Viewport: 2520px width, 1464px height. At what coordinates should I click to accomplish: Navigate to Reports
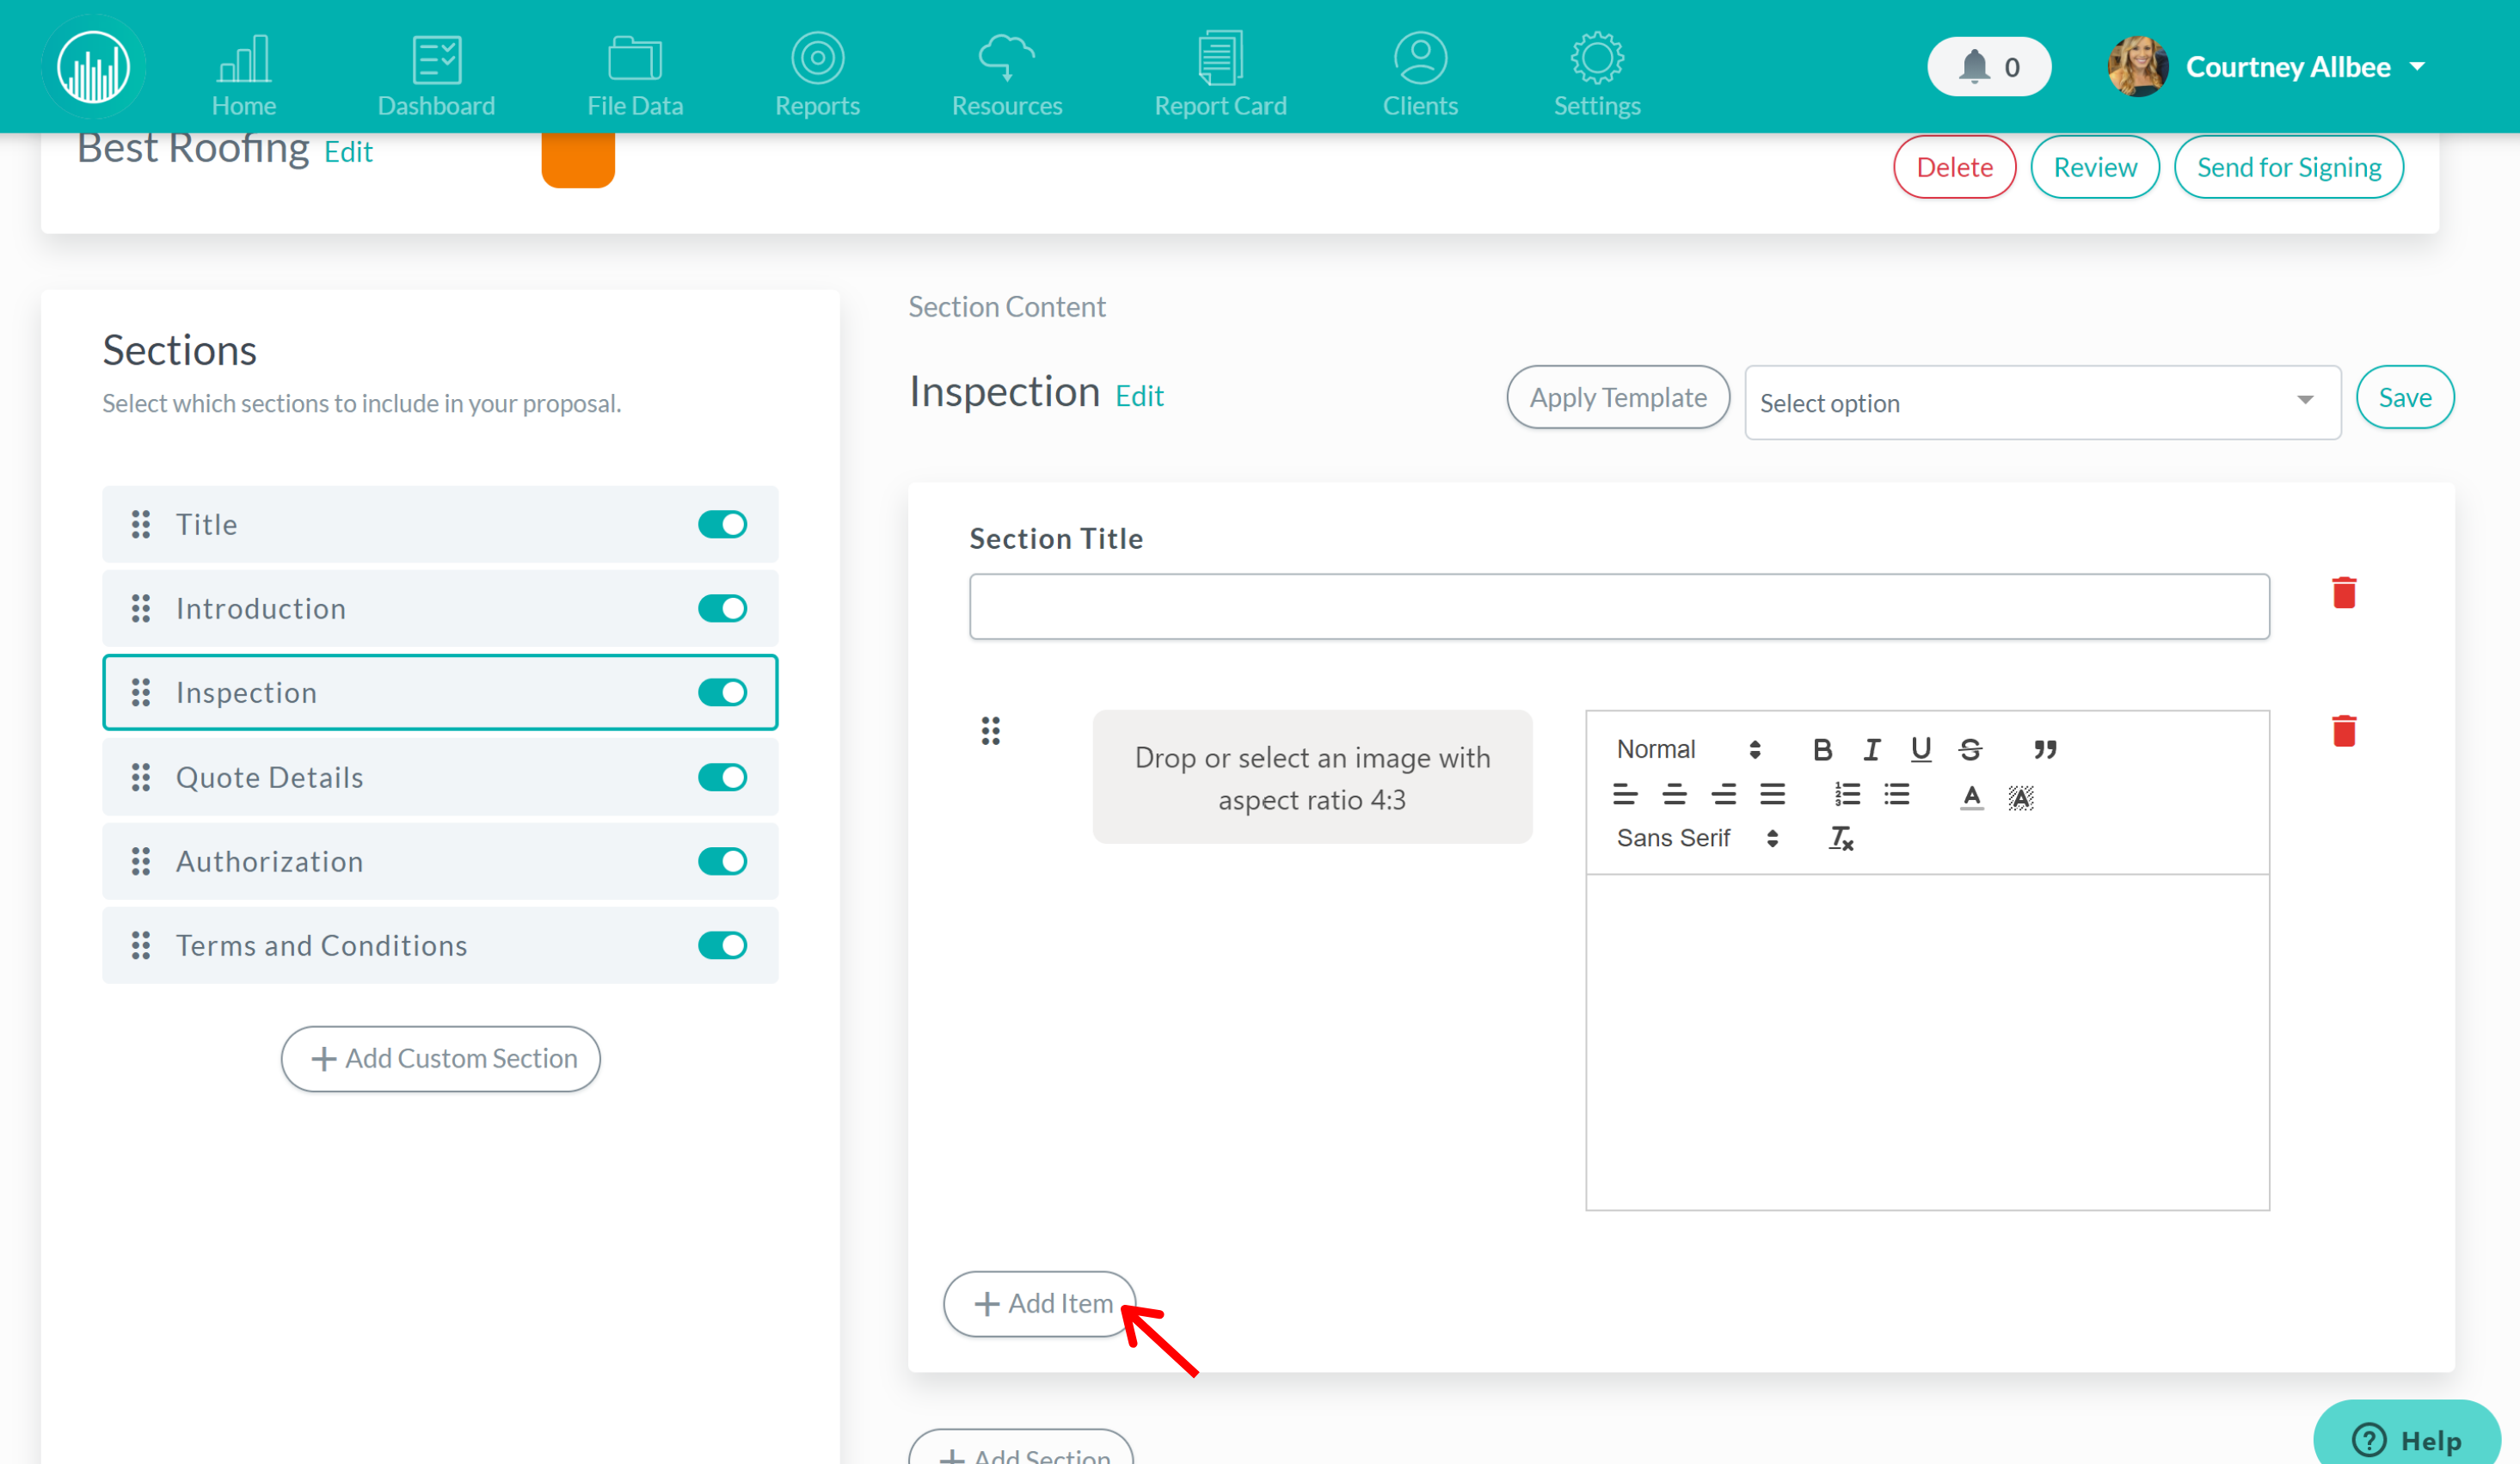(x=817, y=76)
